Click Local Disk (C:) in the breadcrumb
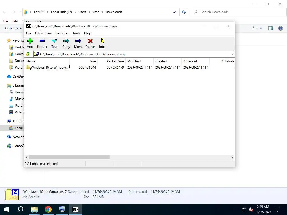The image size is (287, 215). [61, 12]
